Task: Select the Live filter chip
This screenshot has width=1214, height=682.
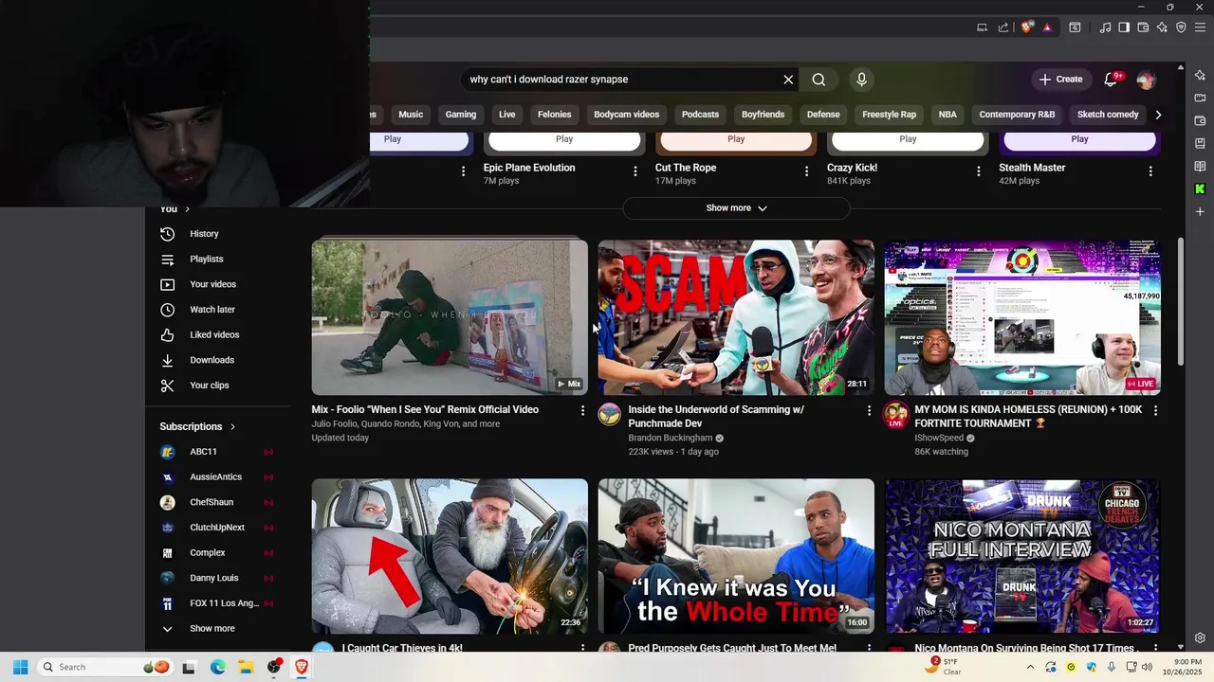Action: coord(507,115)
